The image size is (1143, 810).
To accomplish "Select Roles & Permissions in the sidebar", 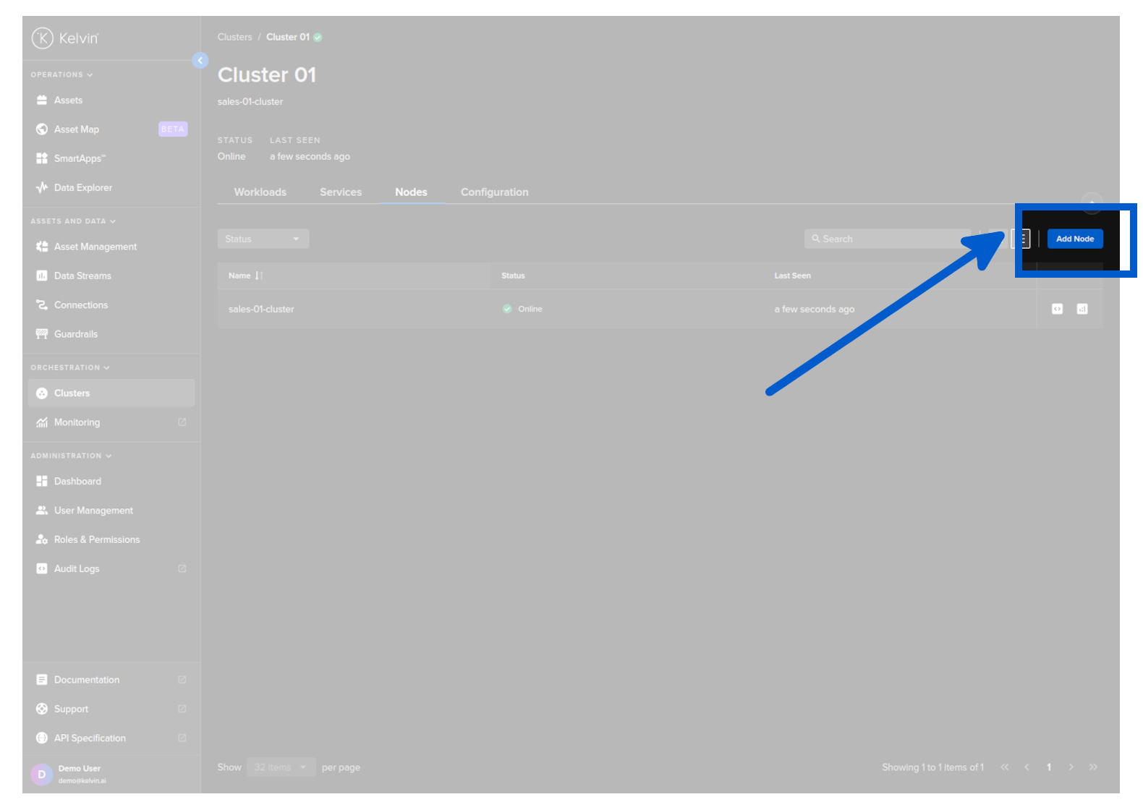I will click(x=96, y=540).
